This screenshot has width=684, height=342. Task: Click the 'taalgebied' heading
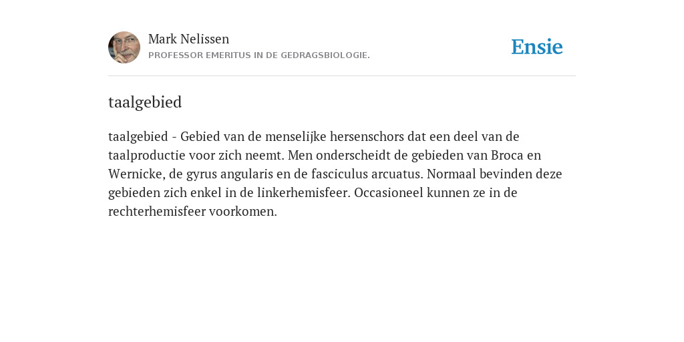(145, 102)
